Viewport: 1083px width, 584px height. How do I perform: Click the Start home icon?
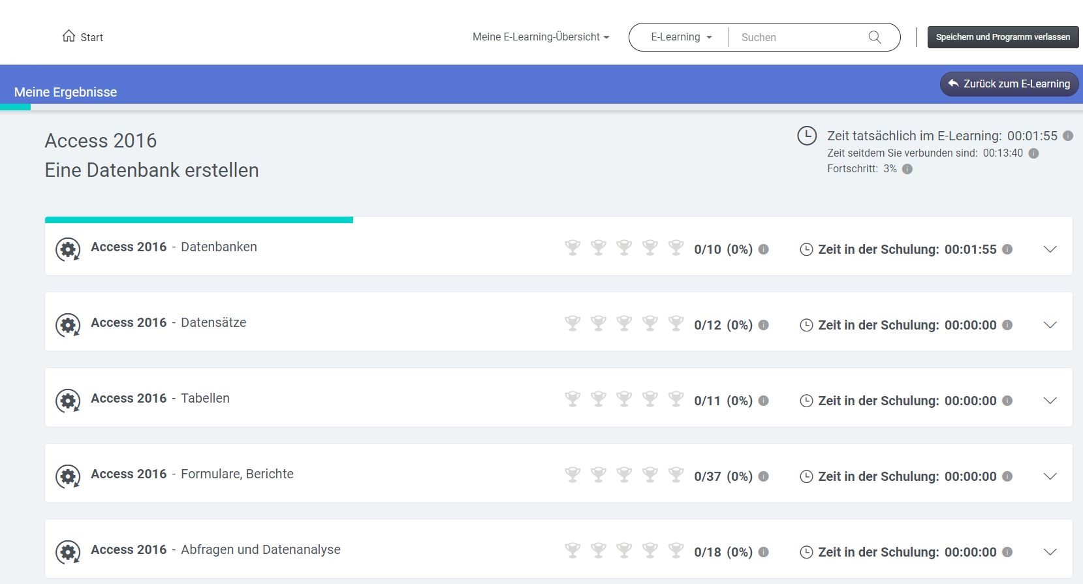(x=69, y=36)
